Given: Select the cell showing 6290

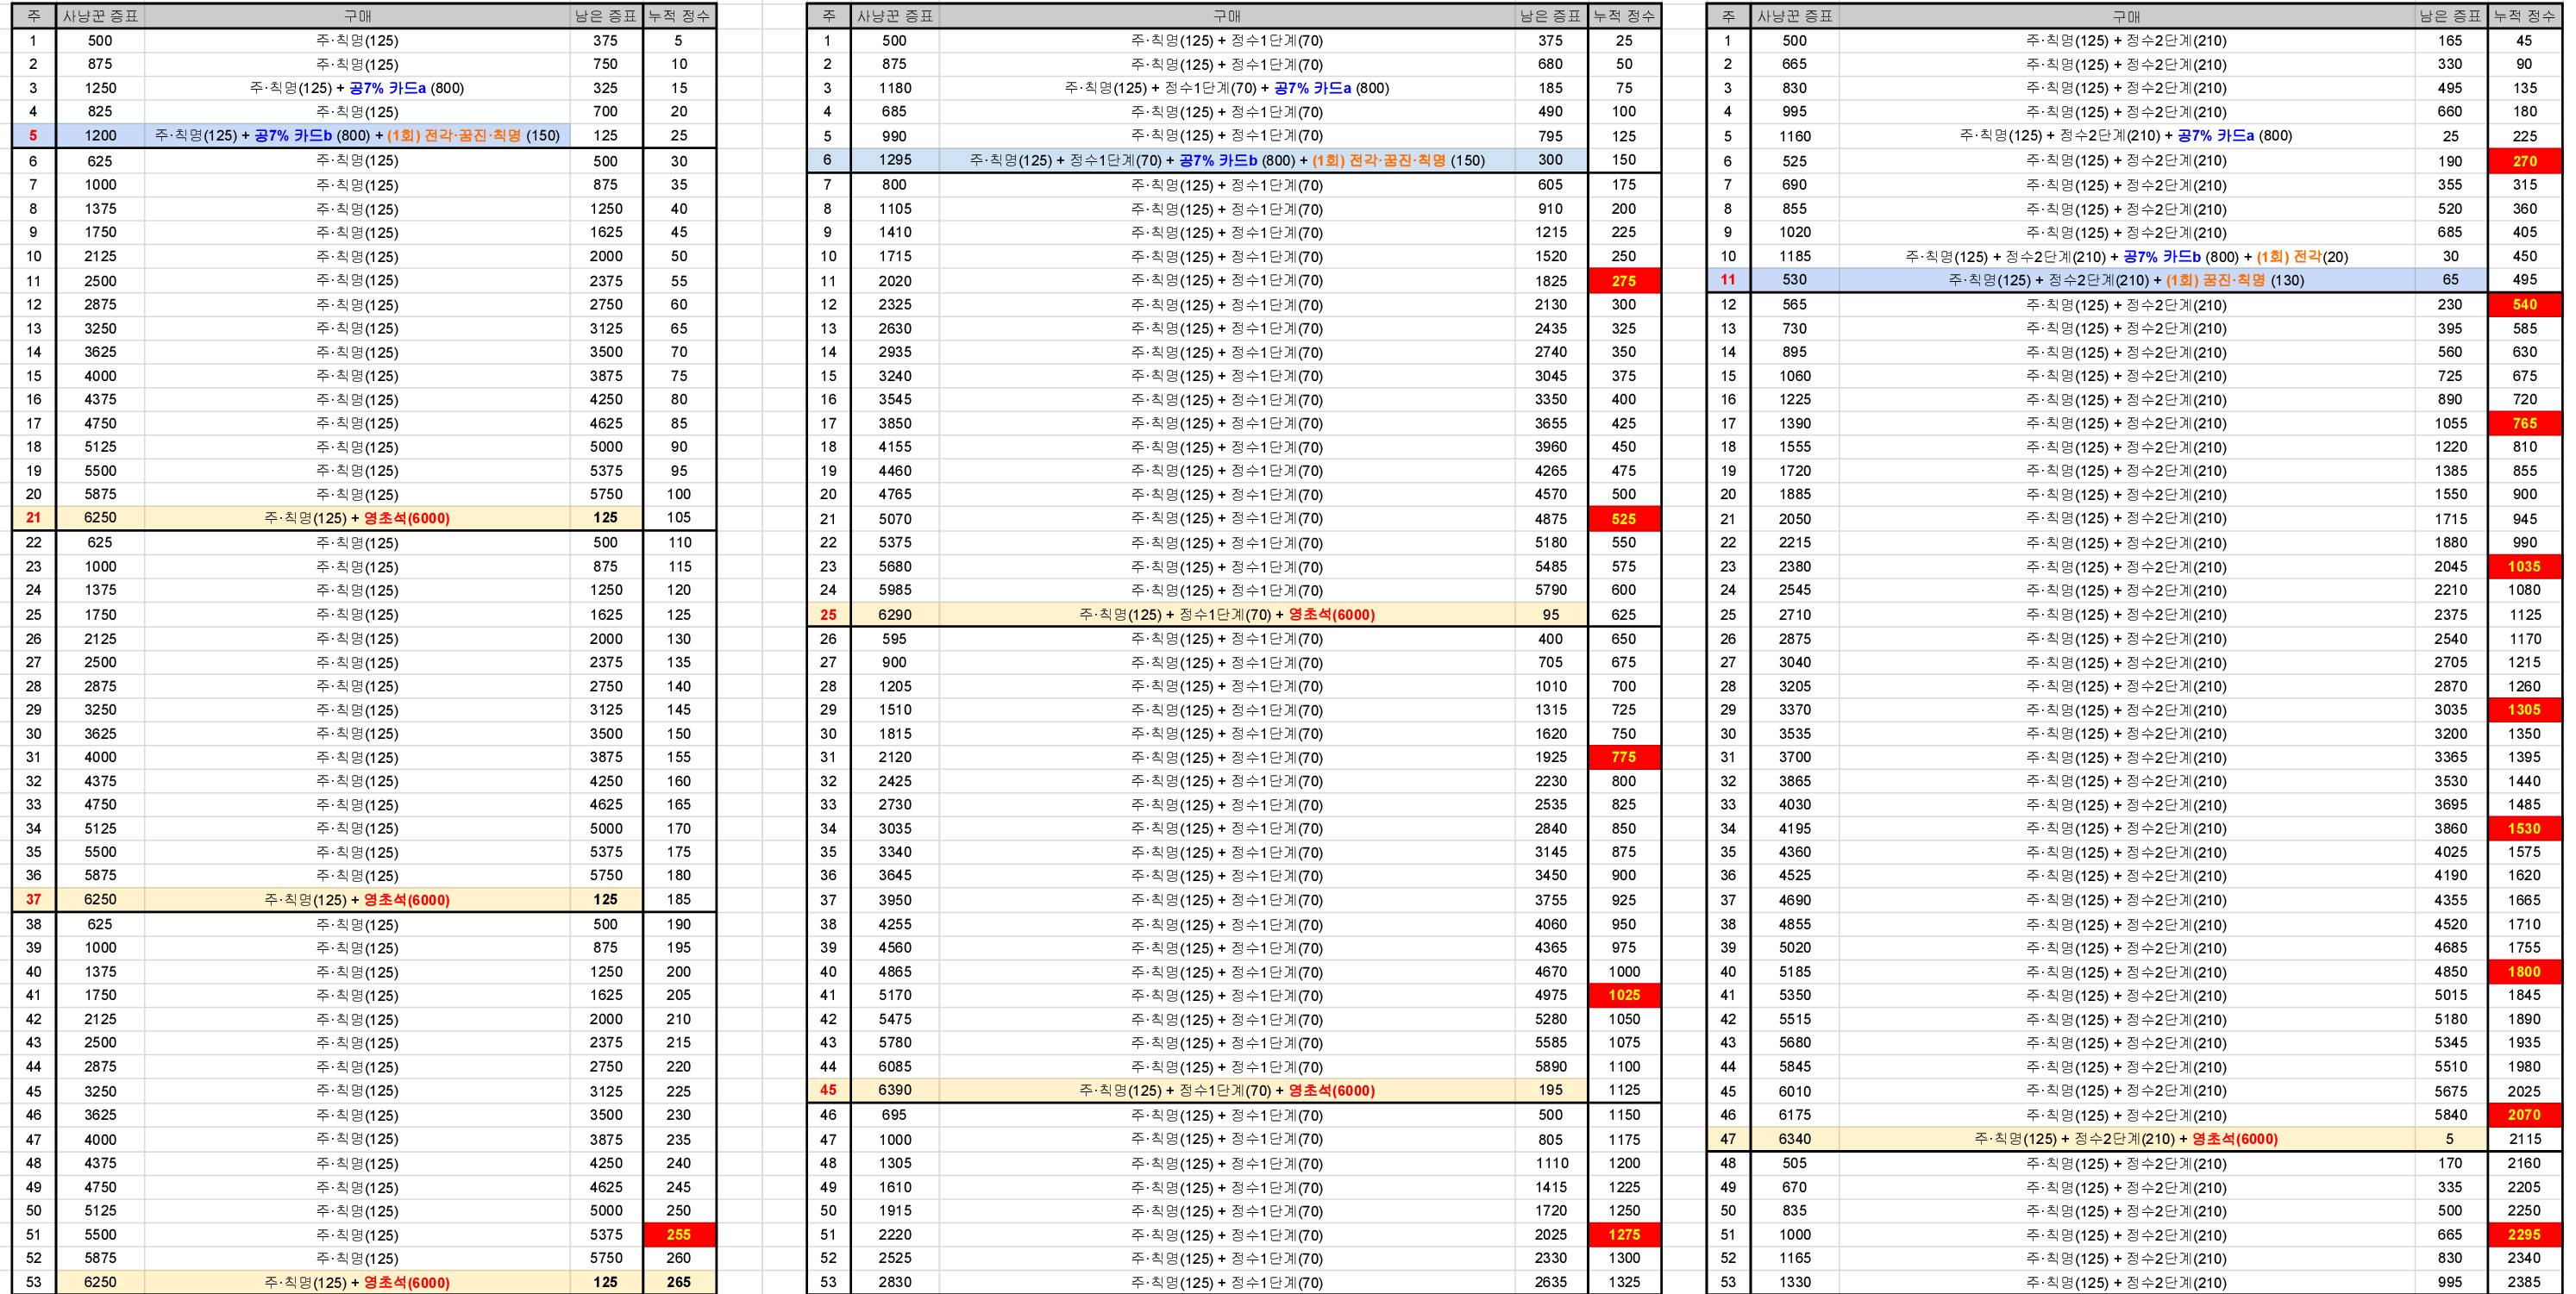Looking at the screenshot, I should [894, 614].
